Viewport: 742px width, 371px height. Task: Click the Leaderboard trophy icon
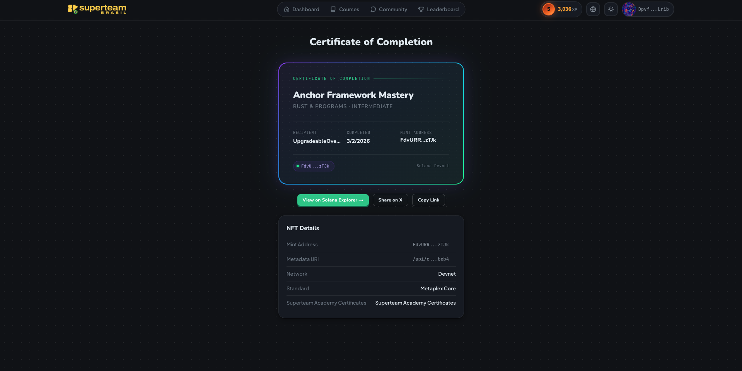point(421,9)
